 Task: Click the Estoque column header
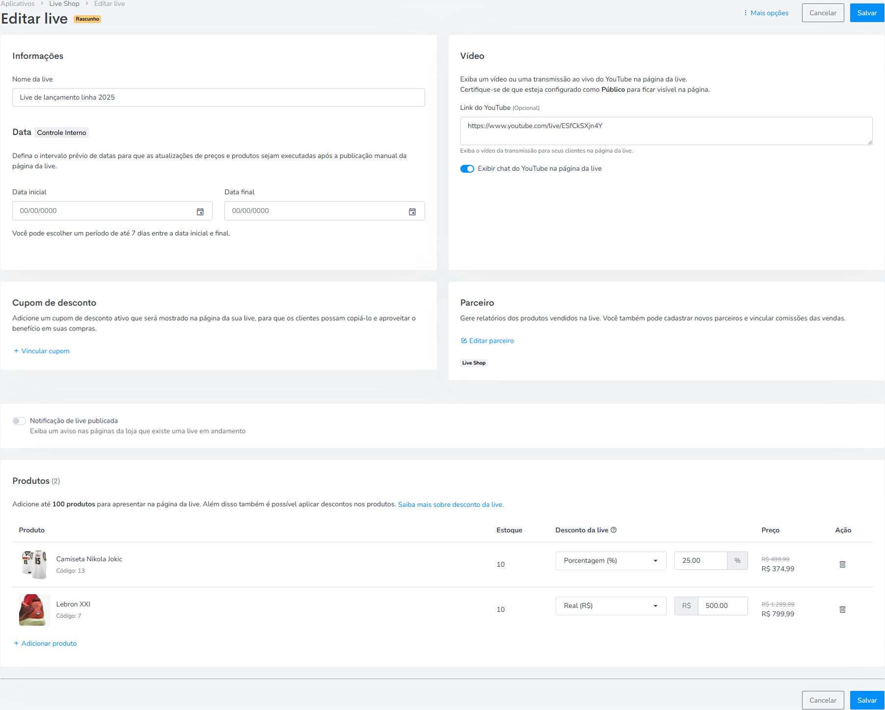tap(509, 530)
